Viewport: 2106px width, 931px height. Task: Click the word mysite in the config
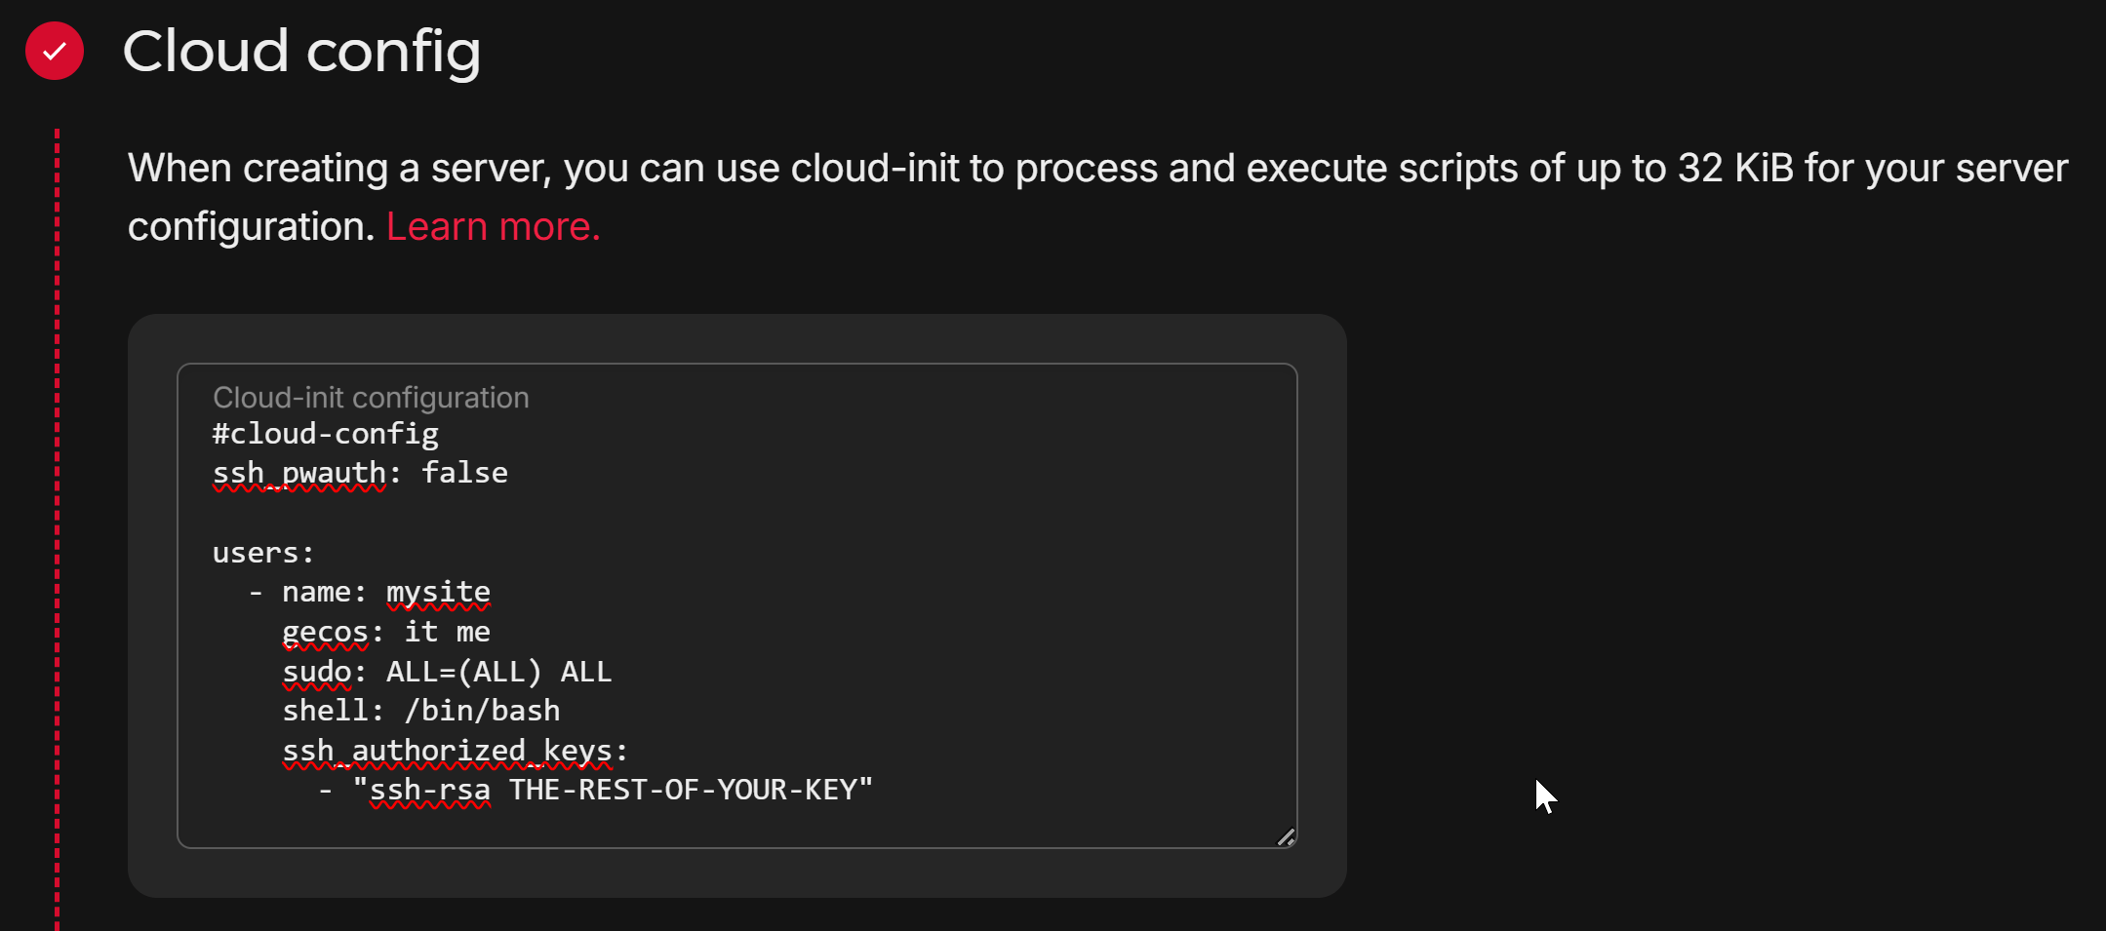(x=438, y=593)
